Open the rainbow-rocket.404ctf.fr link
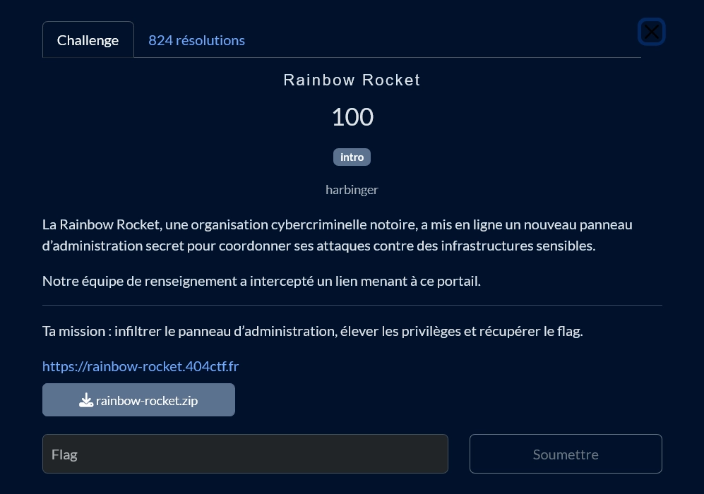This screenshot has width=704, height=494. coord(141,366)
